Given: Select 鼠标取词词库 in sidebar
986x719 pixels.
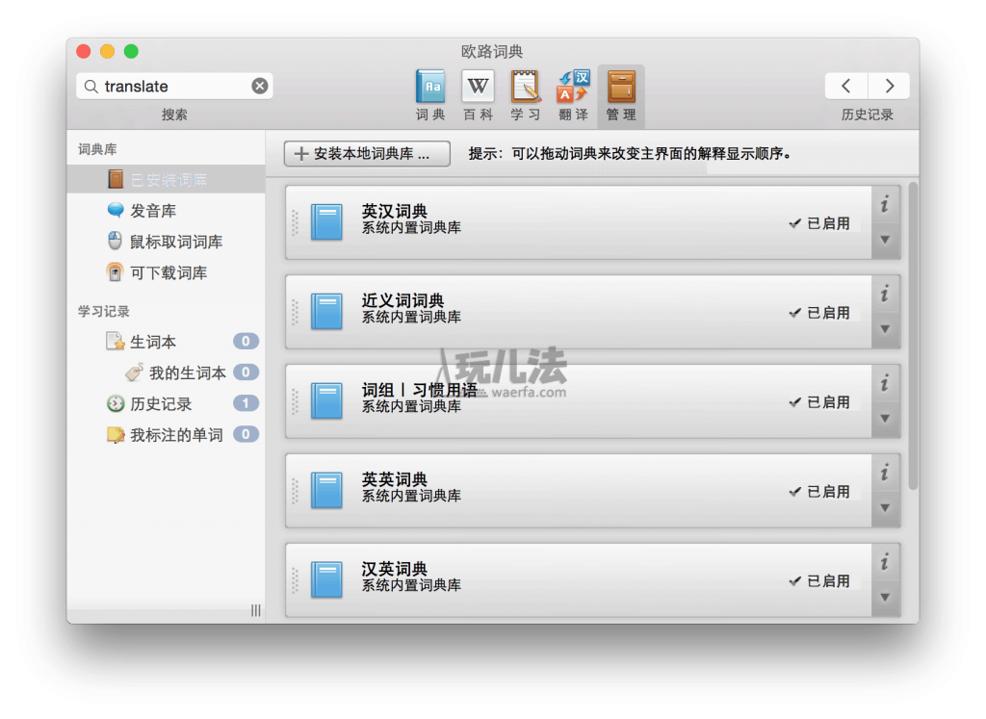Looking at the screenshot, I should [166, 242].
